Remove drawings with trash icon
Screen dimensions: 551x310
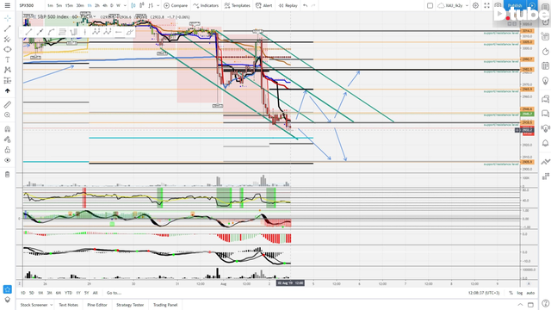(x=8, y=174)
